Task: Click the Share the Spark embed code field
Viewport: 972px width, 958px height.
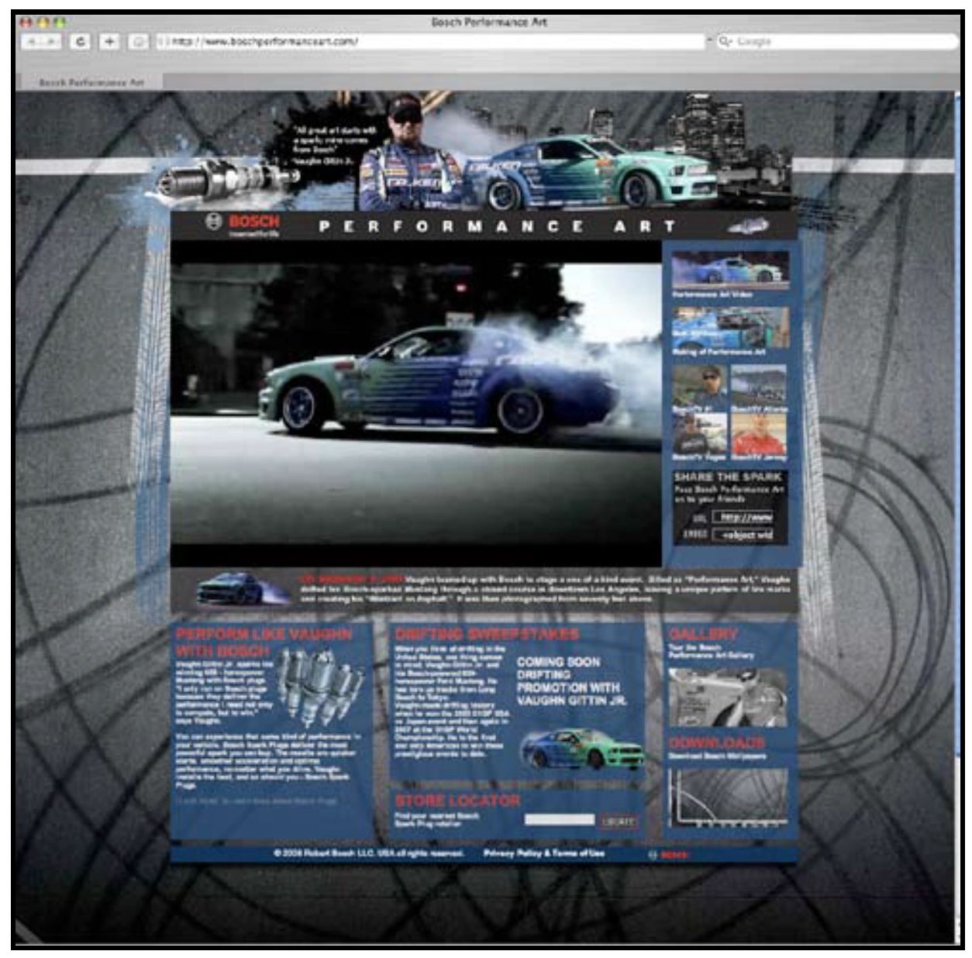Action: (x=743, y=535)
